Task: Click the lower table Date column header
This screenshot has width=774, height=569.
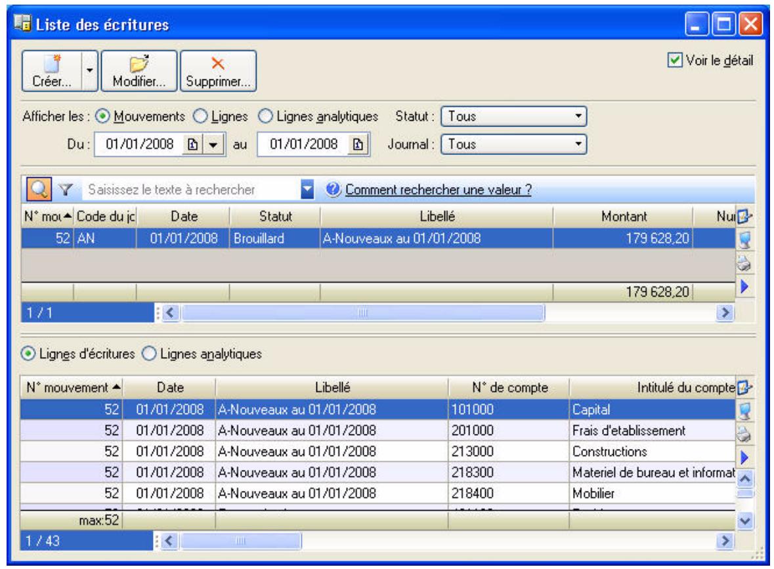Action: (x=169, y=387)
